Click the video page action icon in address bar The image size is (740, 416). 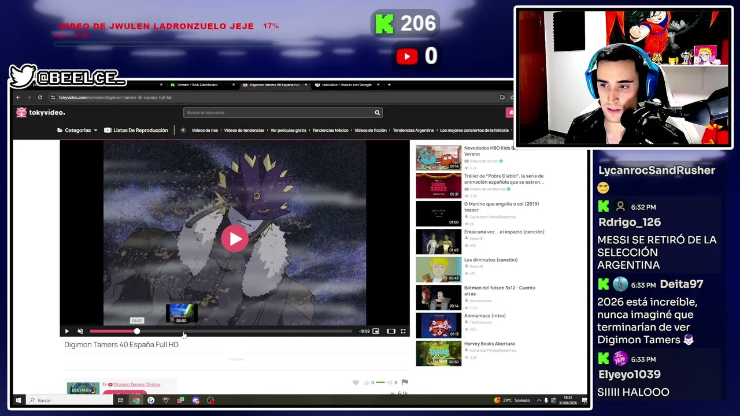(x=502, y=97)
